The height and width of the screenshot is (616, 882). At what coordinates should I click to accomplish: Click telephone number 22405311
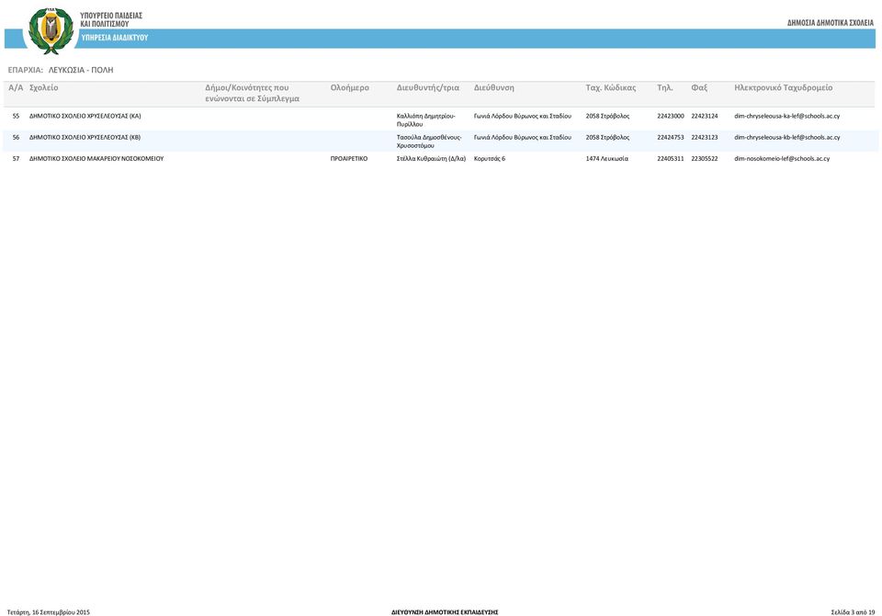click(671, 159)
